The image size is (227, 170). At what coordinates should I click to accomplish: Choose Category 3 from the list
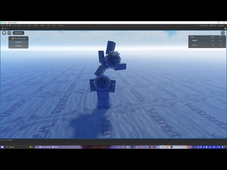click(19, 42)
